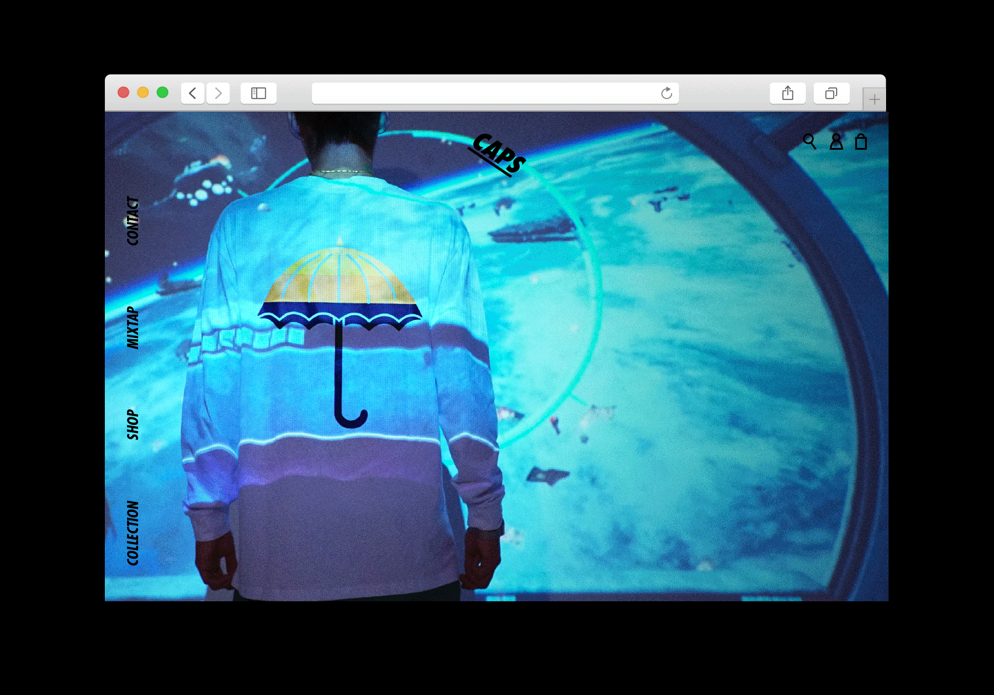
Task: Close the window with red button
Action: click(x=123, y=93)
